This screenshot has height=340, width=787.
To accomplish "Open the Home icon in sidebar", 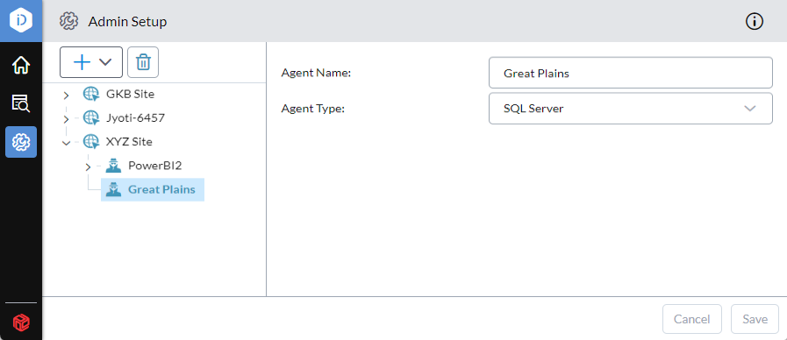I will [21, 65].
